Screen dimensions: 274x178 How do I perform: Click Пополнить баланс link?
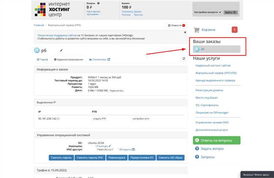pyautogui.click(x=132, y=12)
